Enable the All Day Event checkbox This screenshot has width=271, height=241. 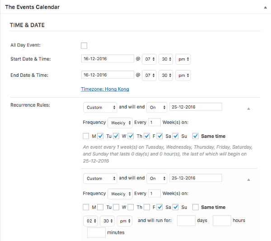coord(84,45)
